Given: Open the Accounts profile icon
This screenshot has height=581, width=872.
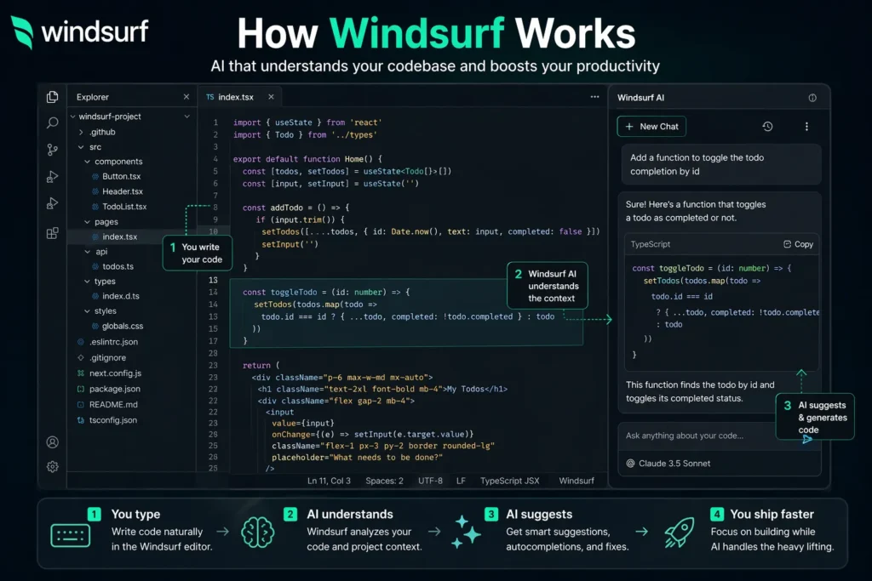Looking at the screenshot, I should [52, 442].
